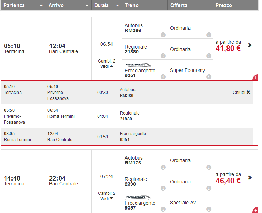Open info icon for Regionale 2398
The width and height of the screenshot is (262, 213).
[x=163, y=188]
